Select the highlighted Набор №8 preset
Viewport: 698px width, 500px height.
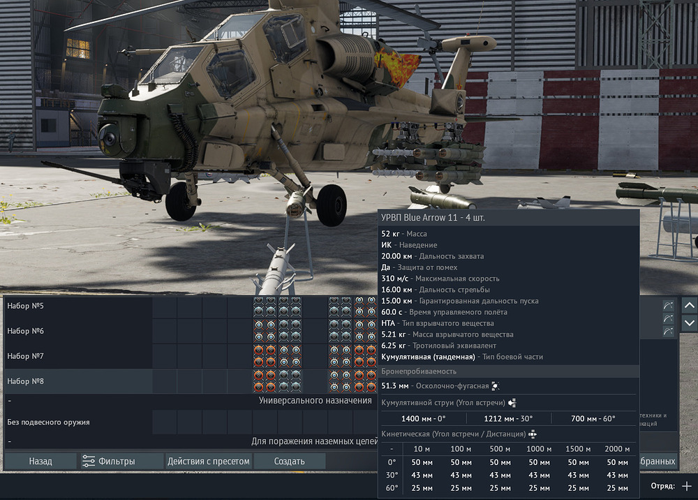(78, 381)
